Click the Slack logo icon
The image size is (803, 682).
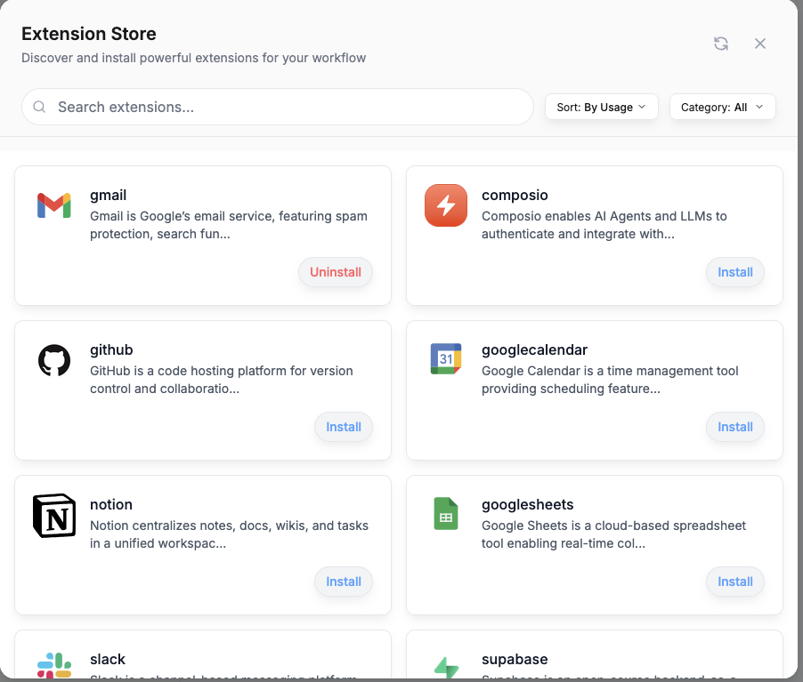(x=54, y=665)
